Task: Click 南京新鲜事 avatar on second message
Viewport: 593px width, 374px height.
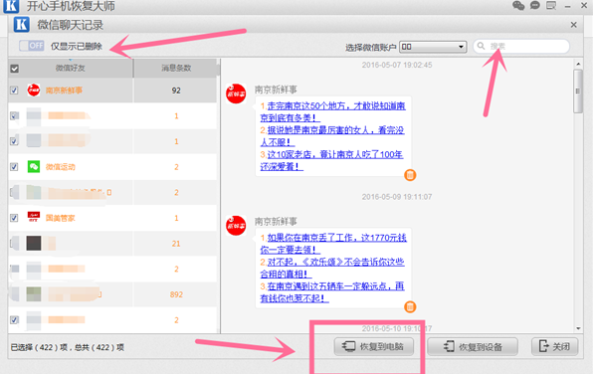Action: click(236, 226)
